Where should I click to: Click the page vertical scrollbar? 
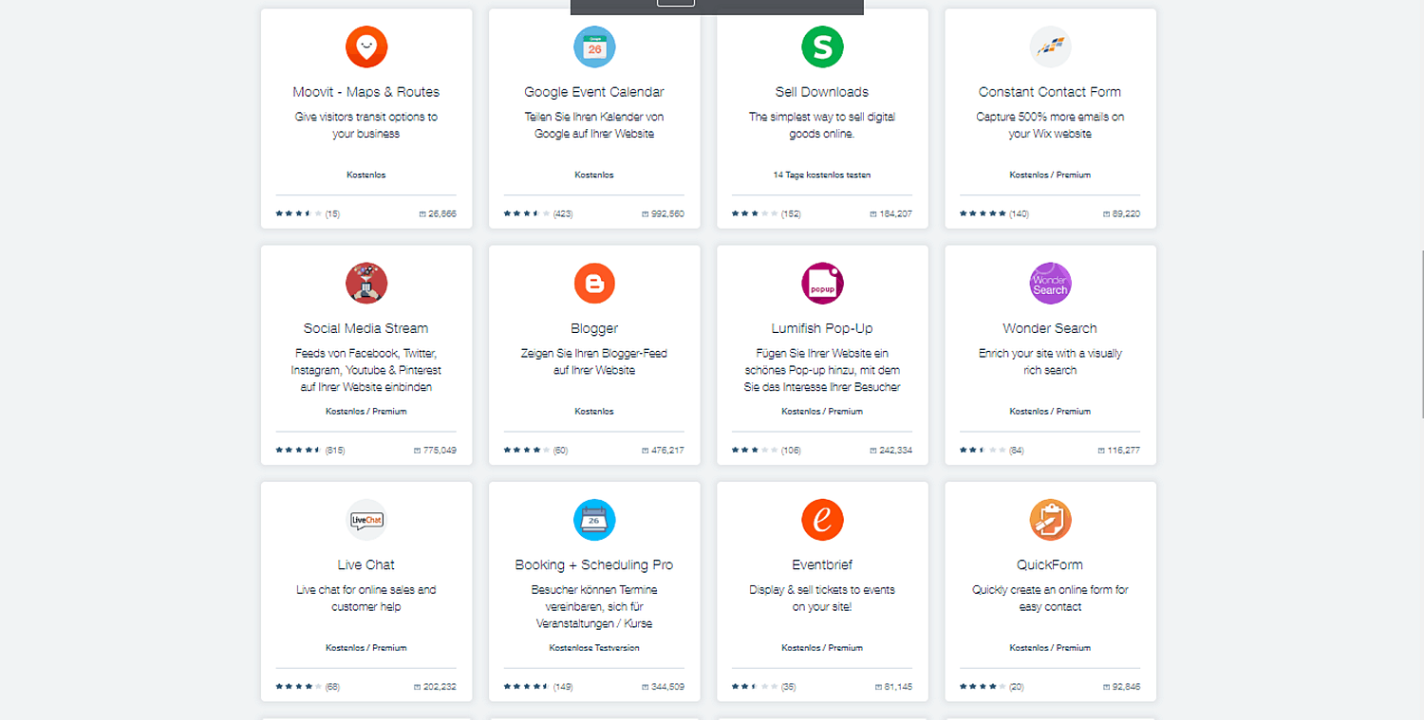tap(1421, 332)
